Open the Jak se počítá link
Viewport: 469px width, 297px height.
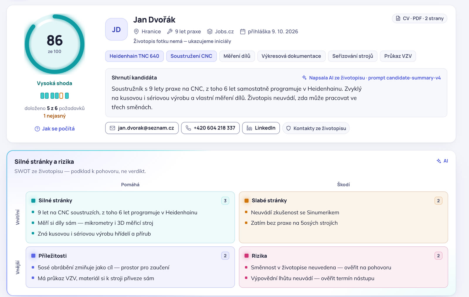[55, 129]
